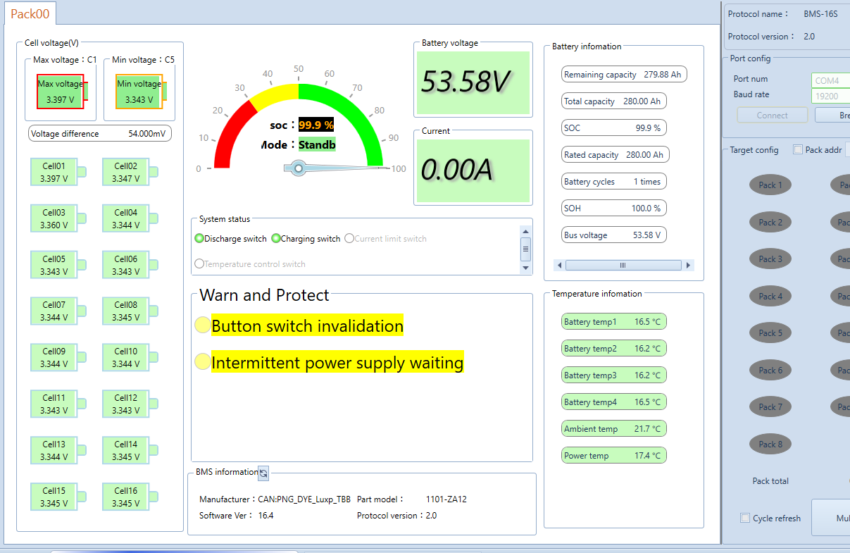Click the Min voltage battery icon

pyautogui.click(x=141, y=91)
